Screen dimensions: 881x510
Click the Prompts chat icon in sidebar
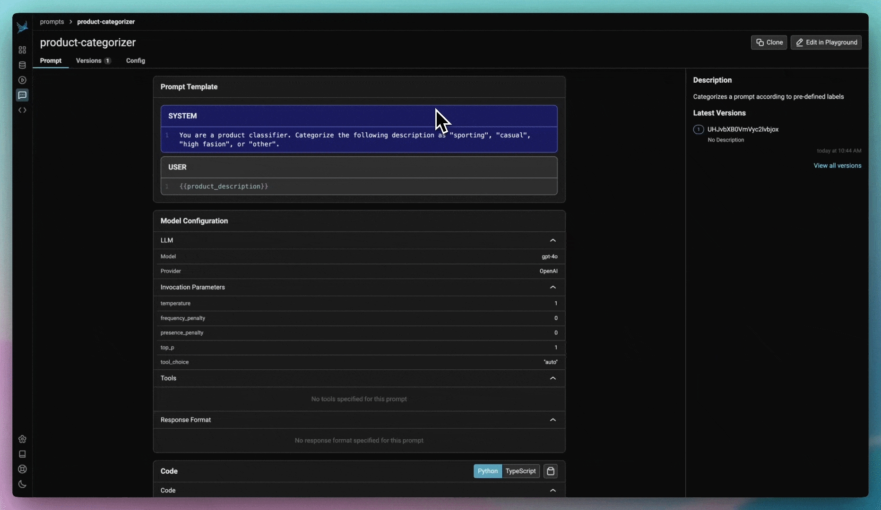pos(22,95)
